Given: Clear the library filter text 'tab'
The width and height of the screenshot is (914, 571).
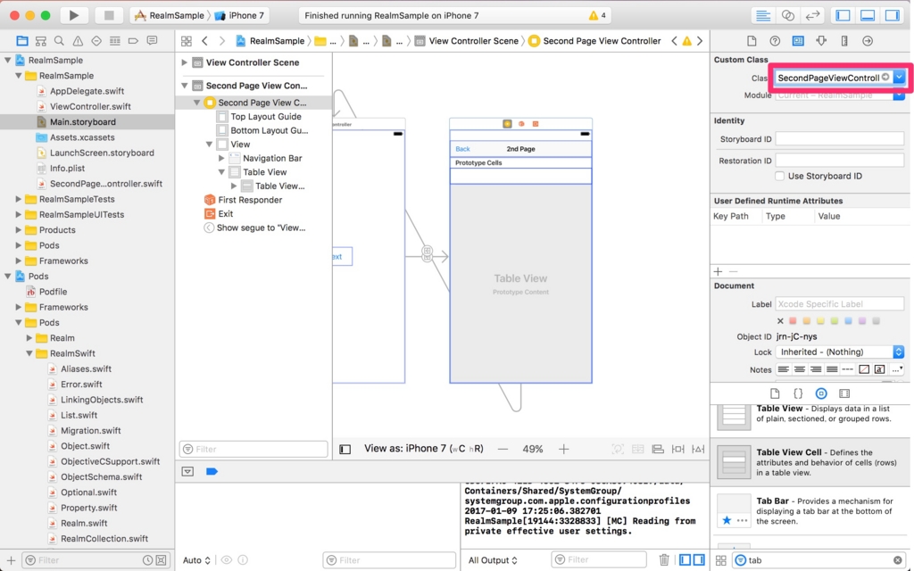Looking at the screenshot, I should (x=898, y=560).
